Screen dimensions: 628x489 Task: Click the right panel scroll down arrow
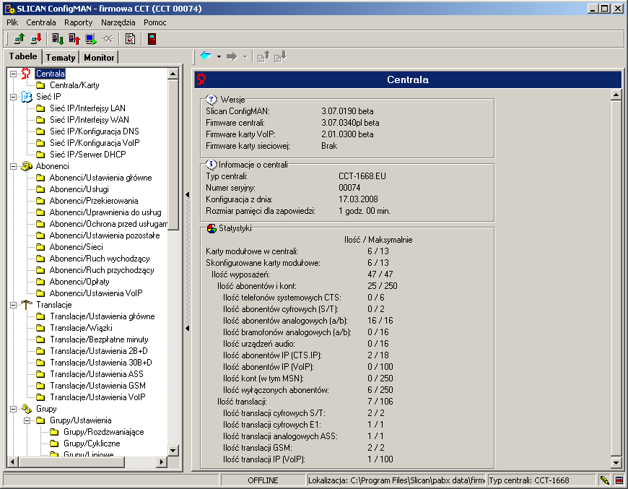(616, 462)
